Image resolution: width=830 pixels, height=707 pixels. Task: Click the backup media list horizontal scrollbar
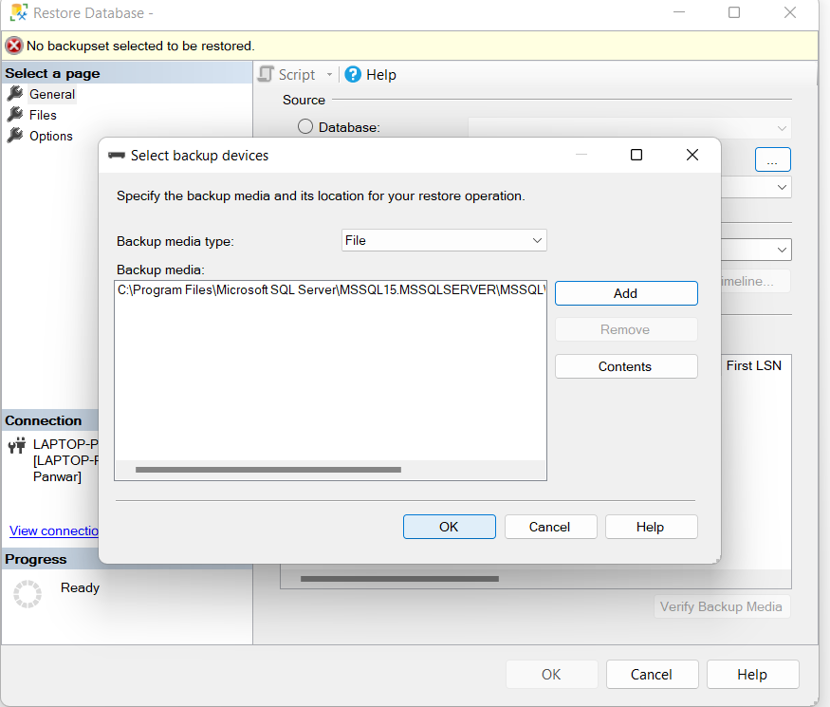pyautogui.click(x=268, y=470)
